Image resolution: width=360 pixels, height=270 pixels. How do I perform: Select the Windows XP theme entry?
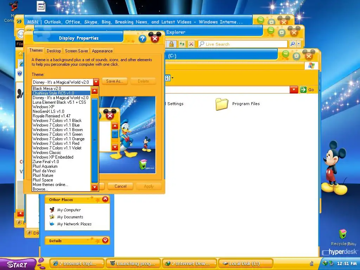pyautogui.click(x=61, y=107)
